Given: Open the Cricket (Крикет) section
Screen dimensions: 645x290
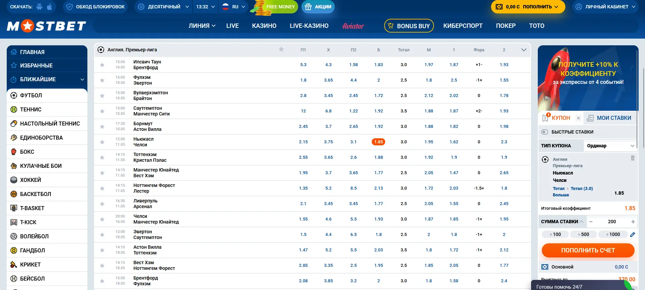Looking at the screenshot, I should pos(47,264).
